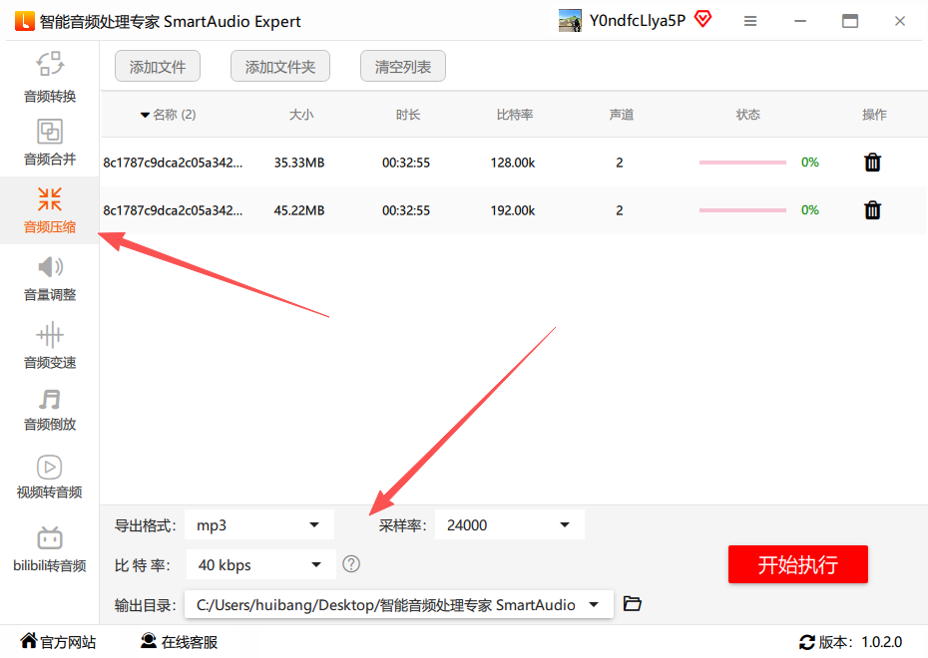Select the Audio Speed Change (音频变速) icon

point(50,344)
